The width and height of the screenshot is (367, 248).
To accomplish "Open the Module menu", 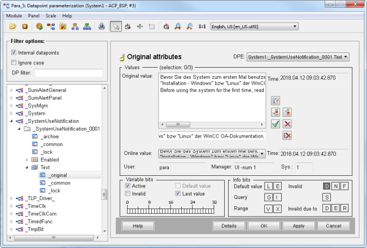I will click(14, 16).
